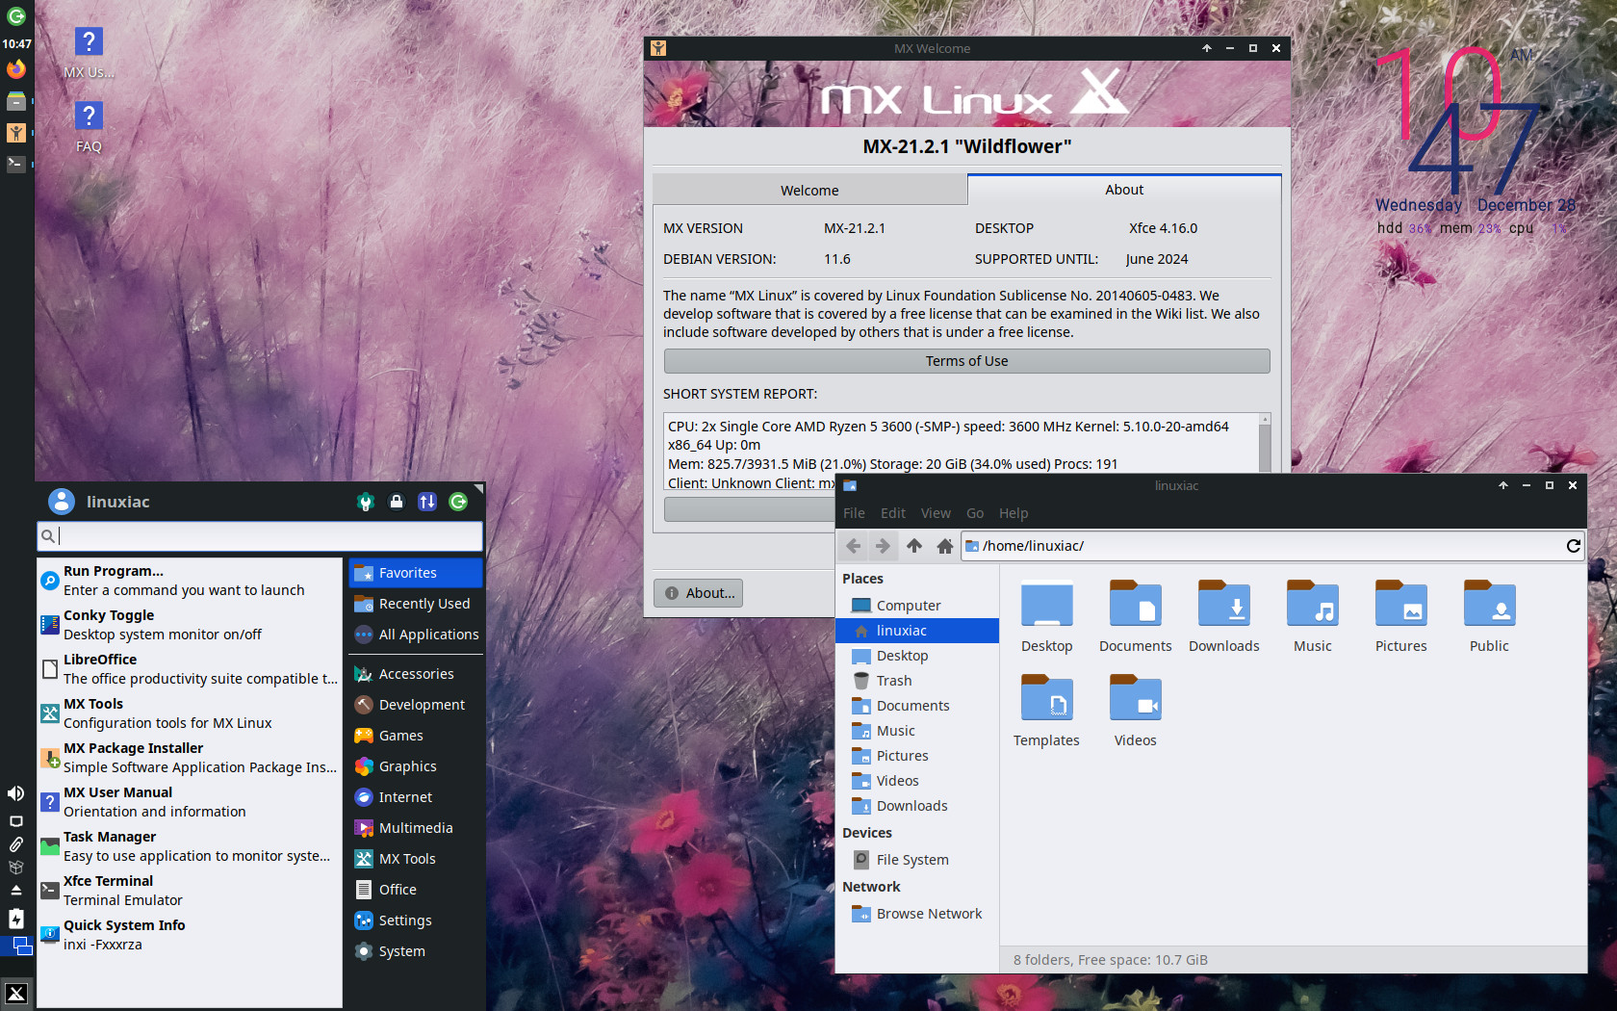Screen dimensions: 1617x1011
Task: Reload the file manager location
Action: coord(1573,546)
